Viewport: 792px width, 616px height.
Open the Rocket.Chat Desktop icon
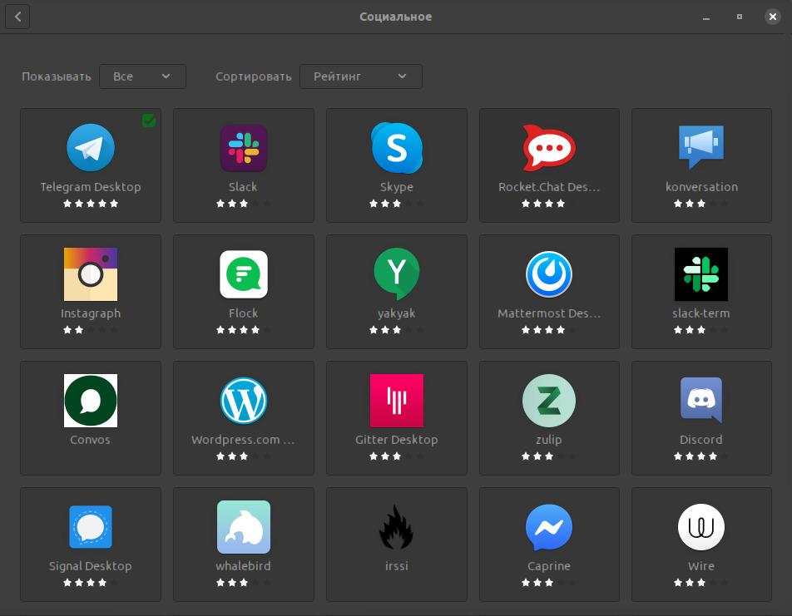(x=549, y=148)
